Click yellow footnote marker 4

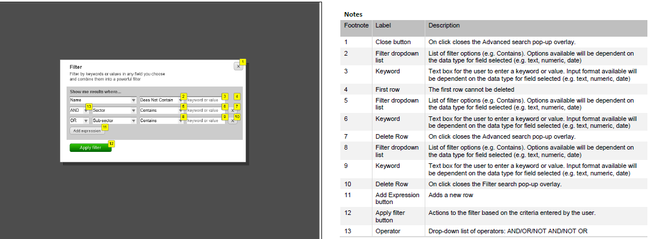237,97
